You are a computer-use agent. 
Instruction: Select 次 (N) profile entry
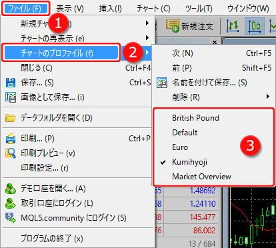[214, 53]
